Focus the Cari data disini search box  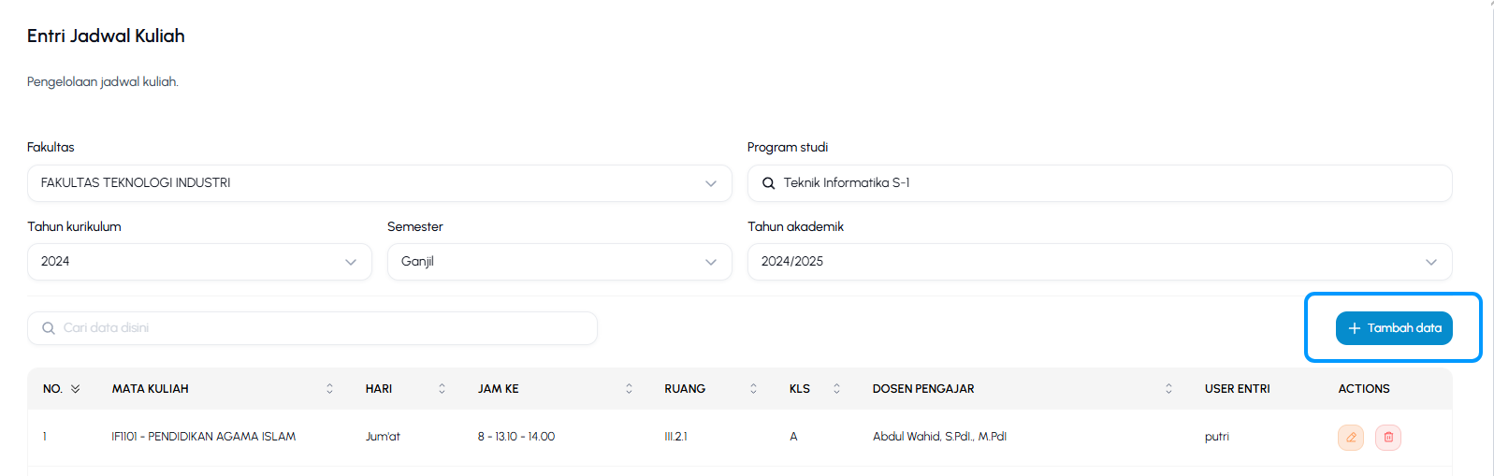(x=312, y=328)
